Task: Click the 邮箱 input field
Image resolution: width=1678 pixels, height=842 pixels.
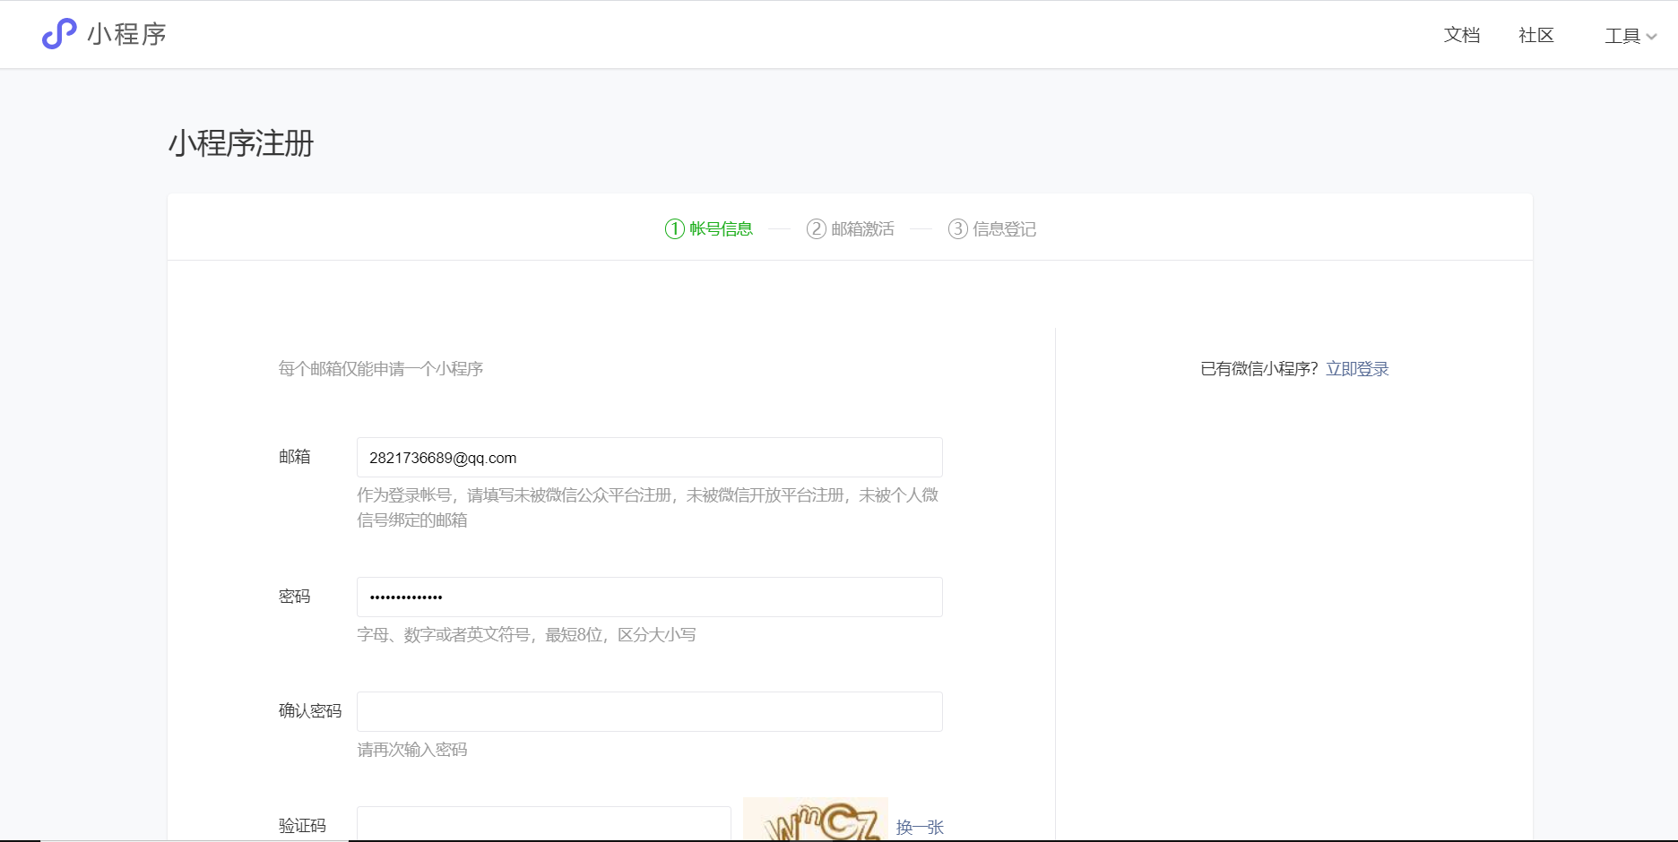Action: pos(649,457)
